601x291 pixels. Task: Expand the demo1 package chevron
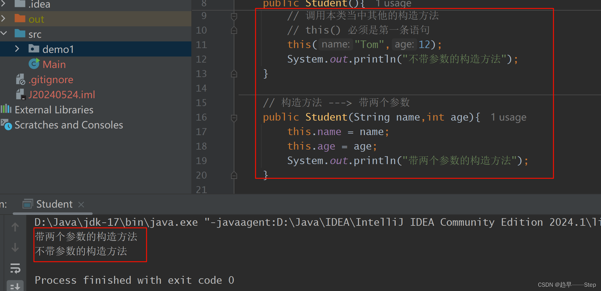[x=17, y=49]
